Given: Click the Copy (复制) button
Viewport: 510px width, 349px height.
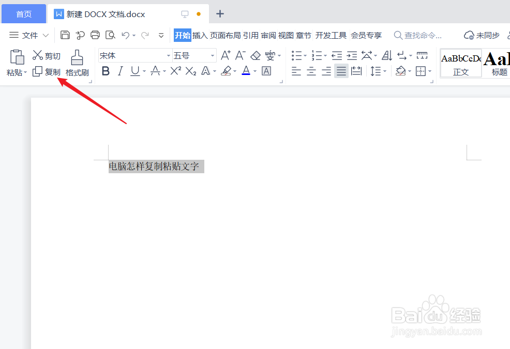Looking at the screenshot, I should tap(47, 71).
